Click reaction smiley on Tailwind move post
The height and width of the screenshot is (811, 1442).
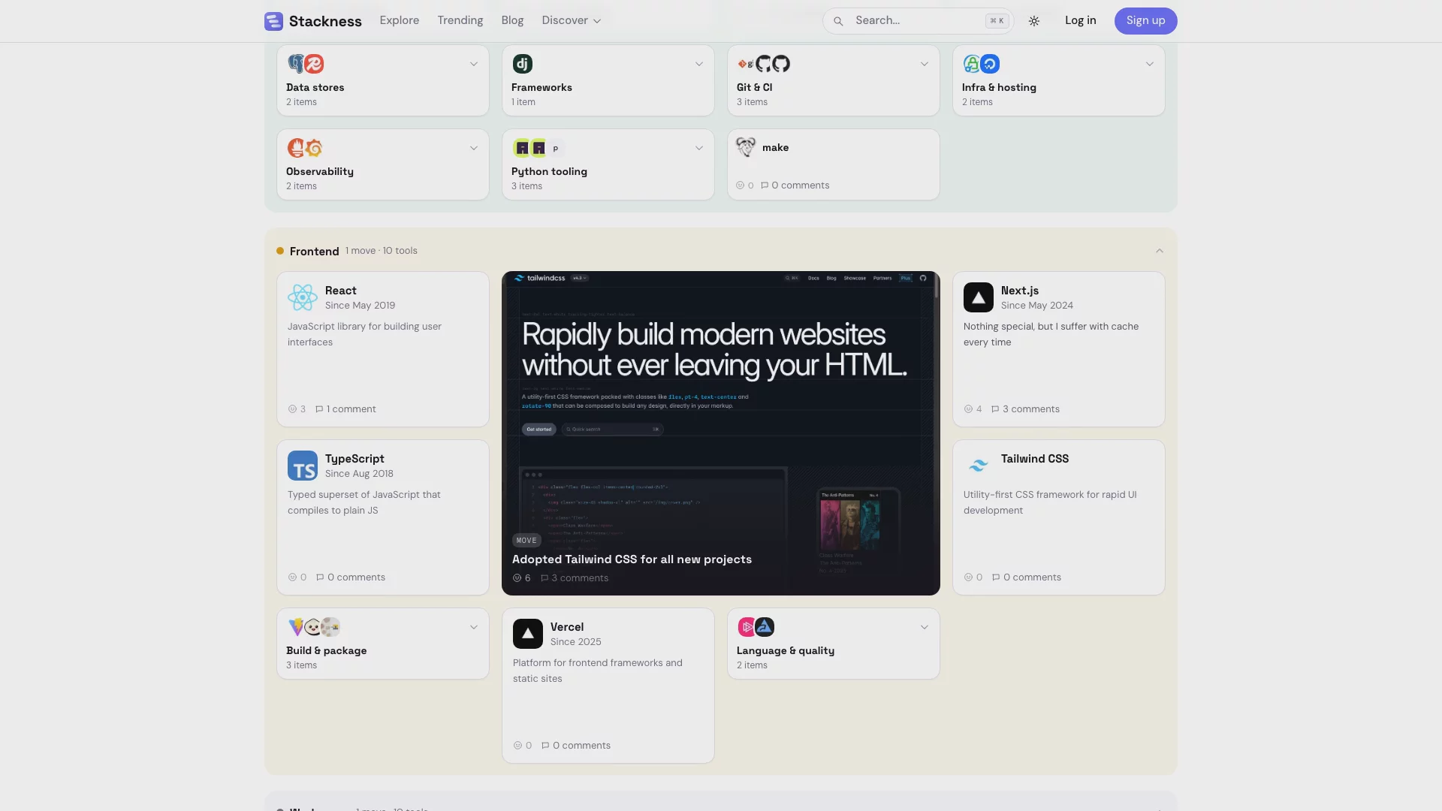(517, 578)
